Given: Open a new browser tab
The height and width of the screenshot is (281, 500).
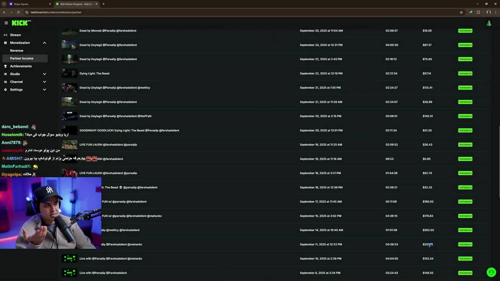Looking at the screenshot, I should [x=104, y=4].
